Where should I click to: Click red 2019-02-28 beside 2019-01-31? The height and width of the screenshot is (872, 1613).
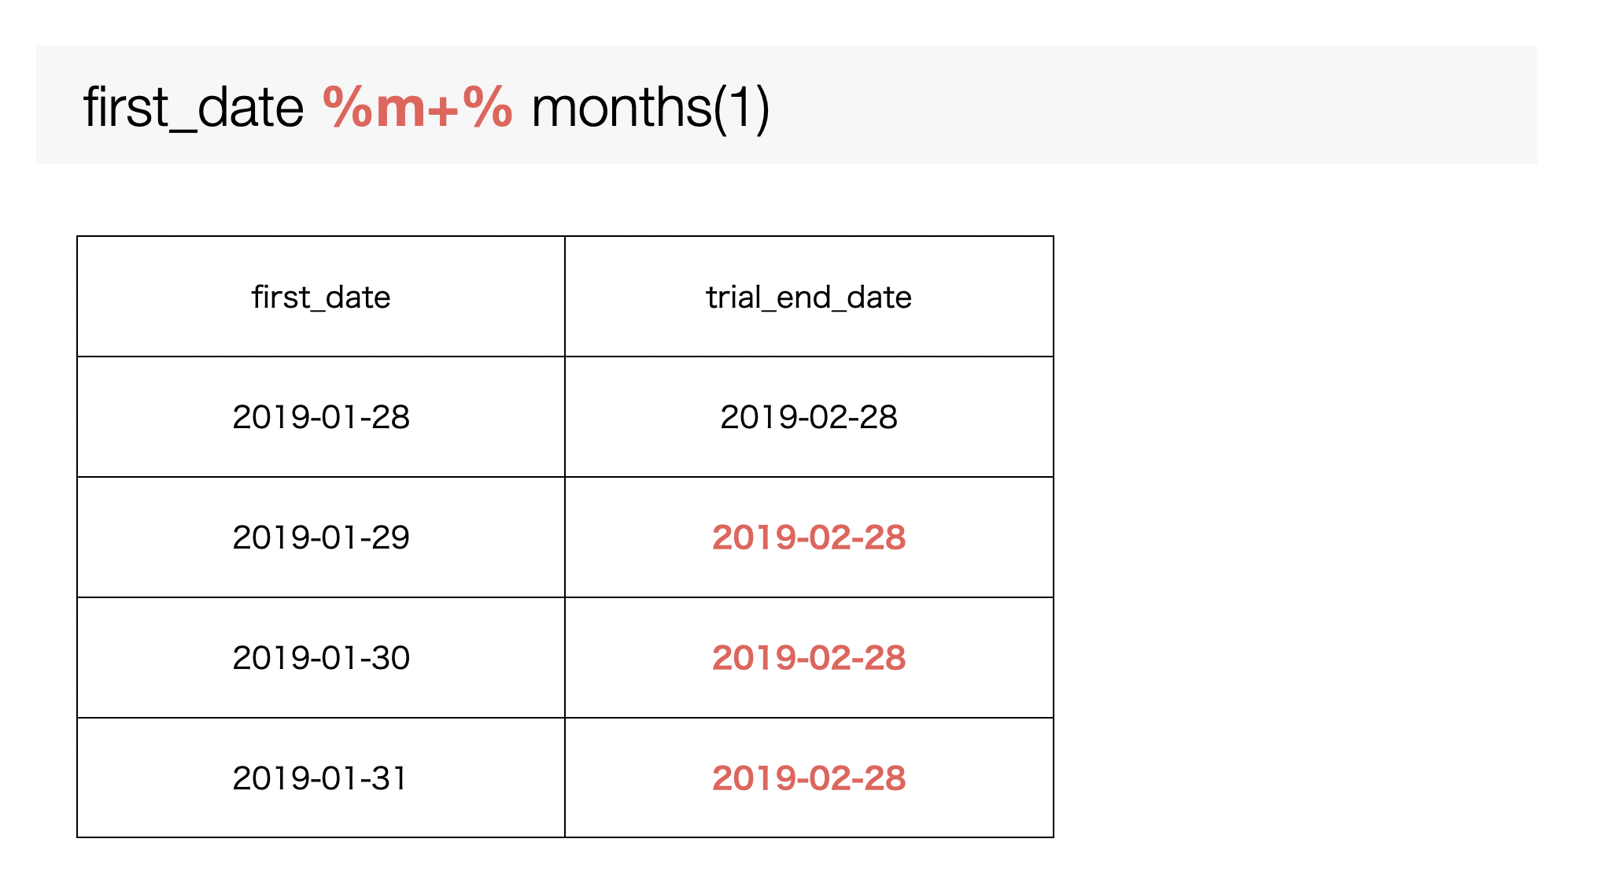(x=809, y=778)
